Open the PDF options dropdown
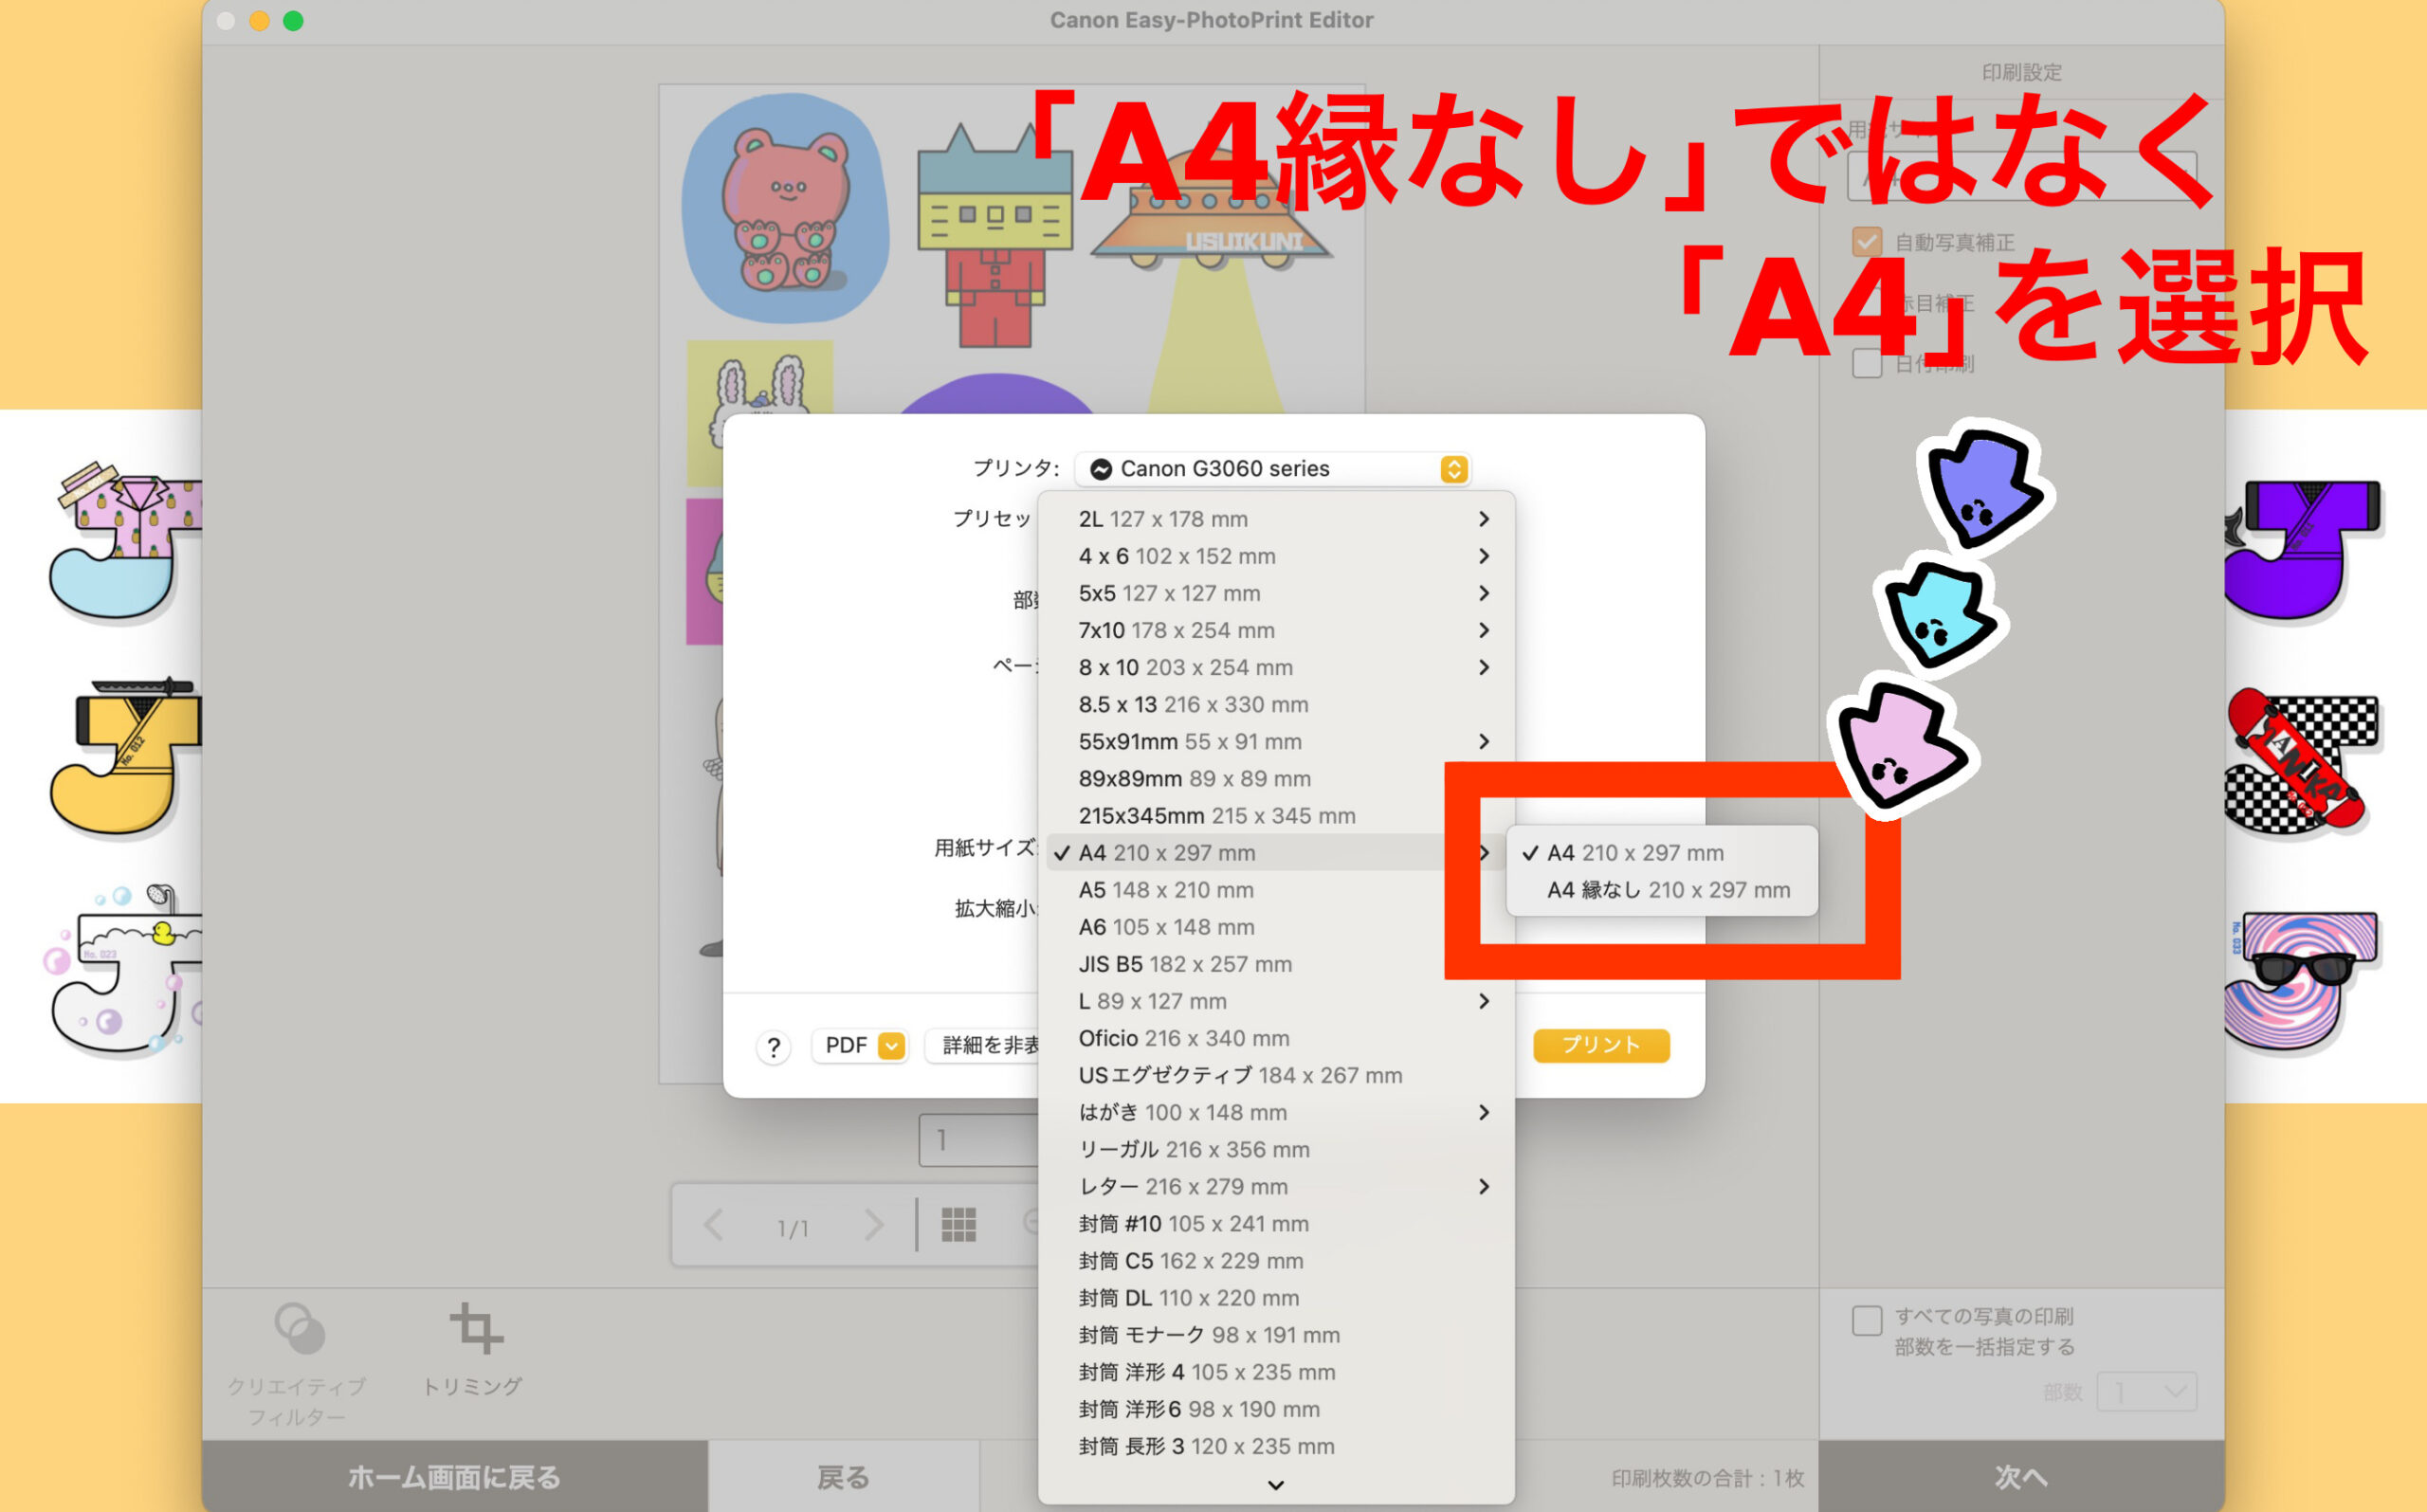The image size is (2427, 1512). point(859,1046)
